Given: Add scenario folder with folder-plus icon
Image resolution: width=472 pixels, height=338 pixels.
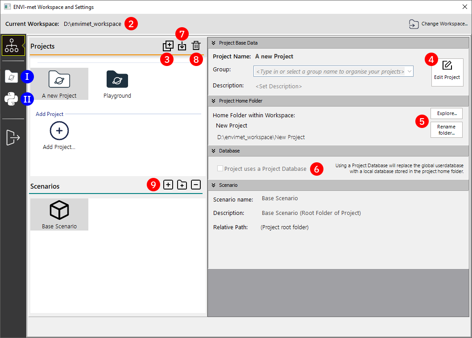Looking at the screenshot, I should pyautogui.click(x=182, y=185).
